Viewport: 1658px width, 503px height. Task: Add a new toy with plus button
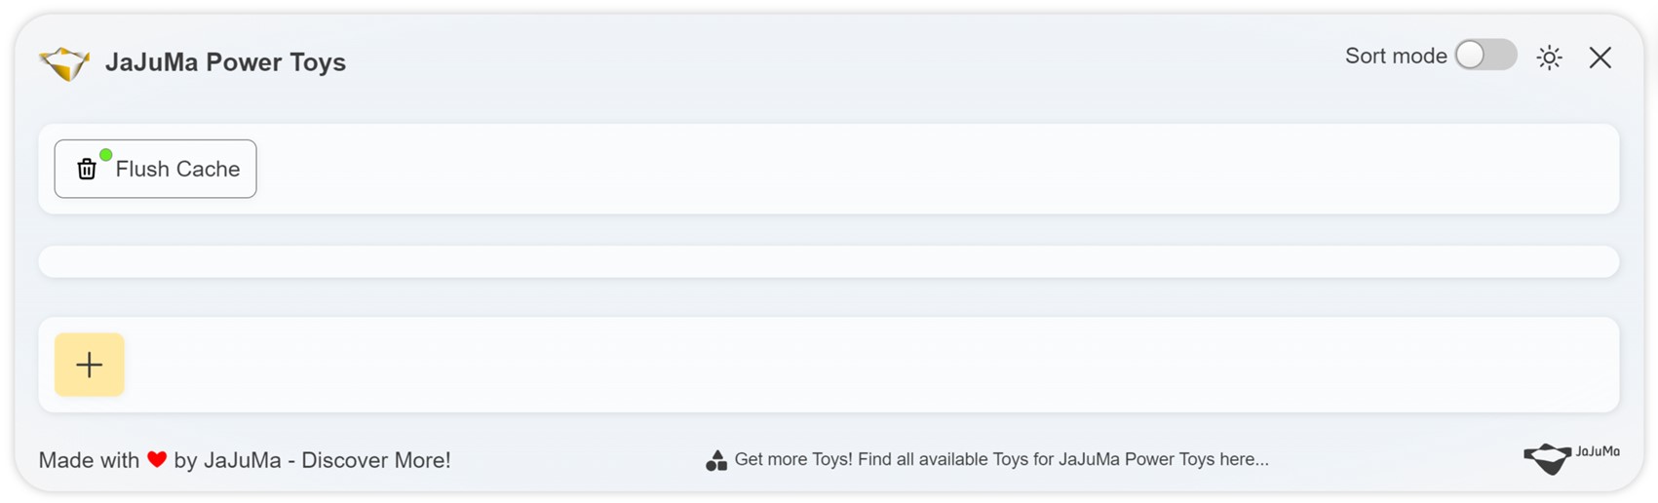coord(90,365)
